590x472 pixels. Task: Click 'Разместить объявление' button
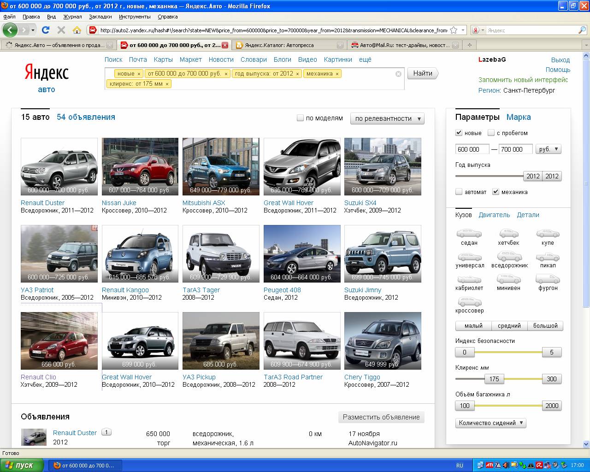tap(381, 417)
